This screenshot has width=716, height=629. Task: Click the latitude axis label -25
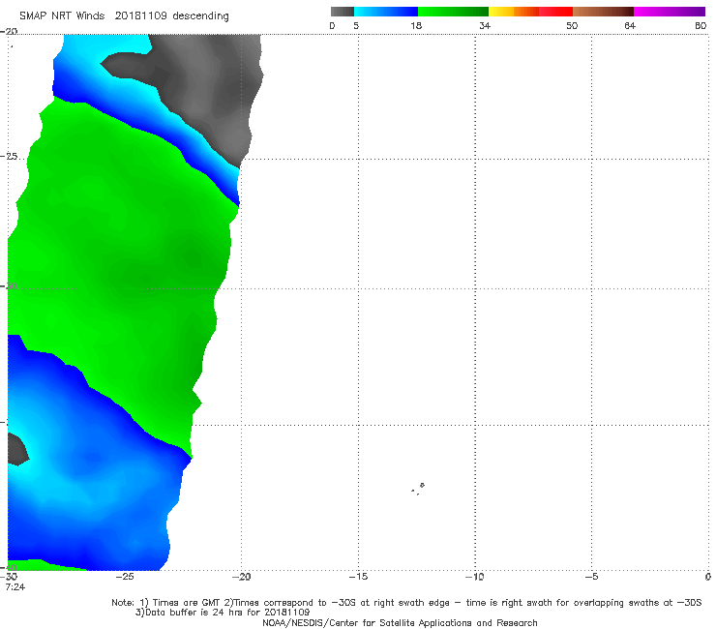coord(9,156)
